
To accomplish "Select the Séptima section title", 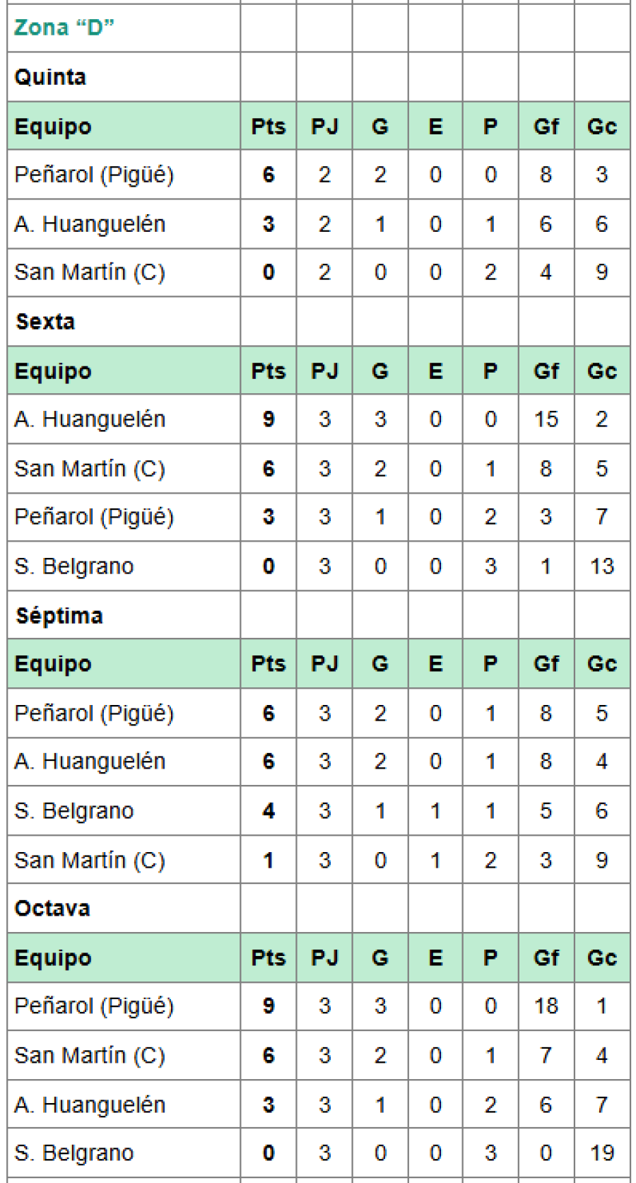I will click(59, 616).
